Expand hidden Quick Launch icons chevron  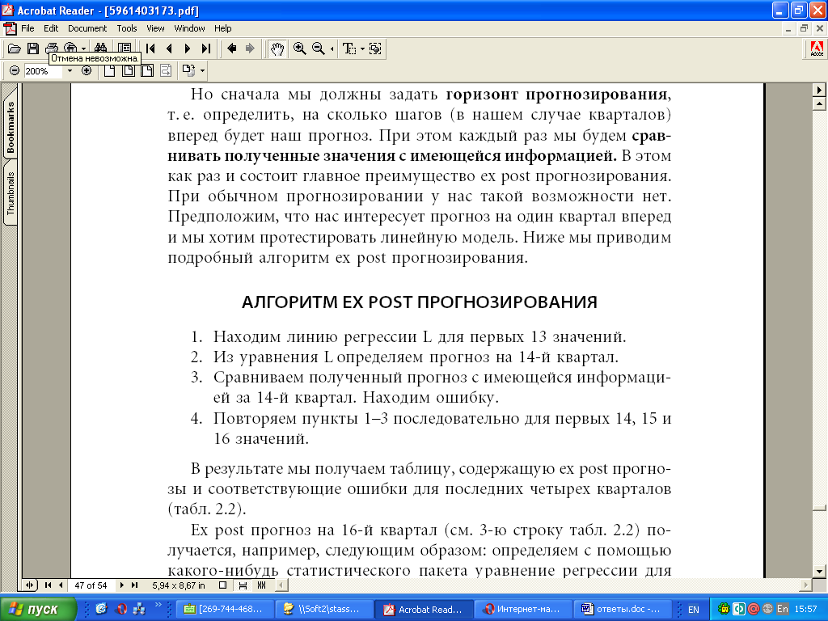[158, 605]
